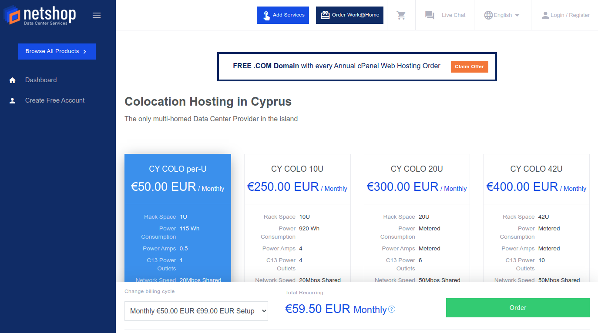Click the Change billing cycle label
Viewport: 598px width, 333px height.
(149, 291)
